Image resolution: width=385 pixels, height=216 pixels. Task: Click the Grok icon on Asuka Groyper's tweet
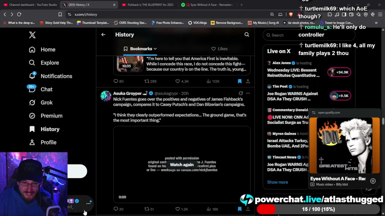pos(241,93)
